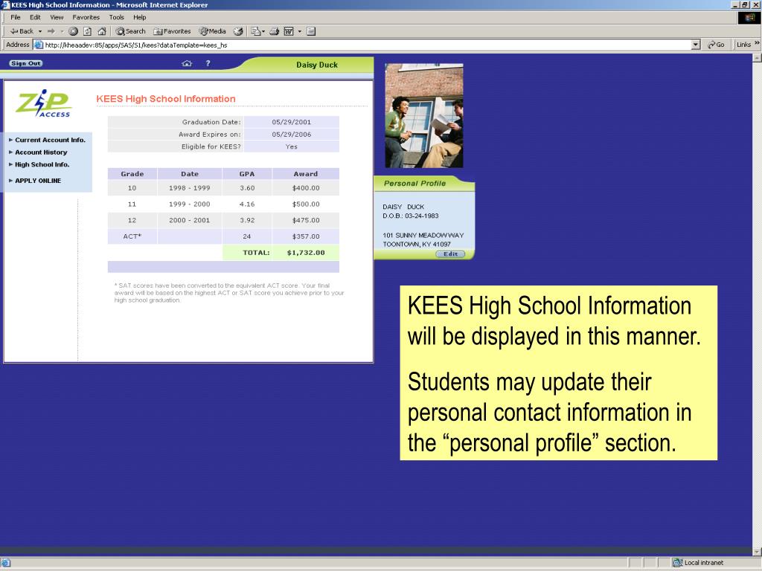This screenshot has width=762, height=571.
Task: Click the Sign Out button
Action: click(x=26, y=63)
